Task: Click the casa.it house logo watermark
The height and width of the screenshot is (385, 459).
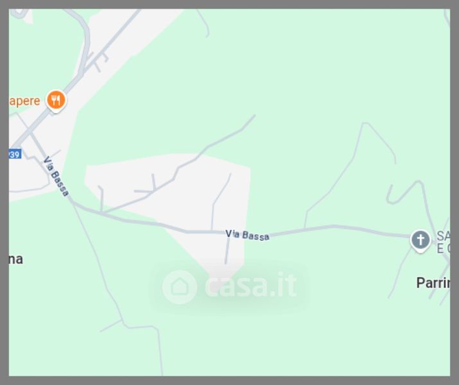Action: pyautogui.click(x=180, y=287)
